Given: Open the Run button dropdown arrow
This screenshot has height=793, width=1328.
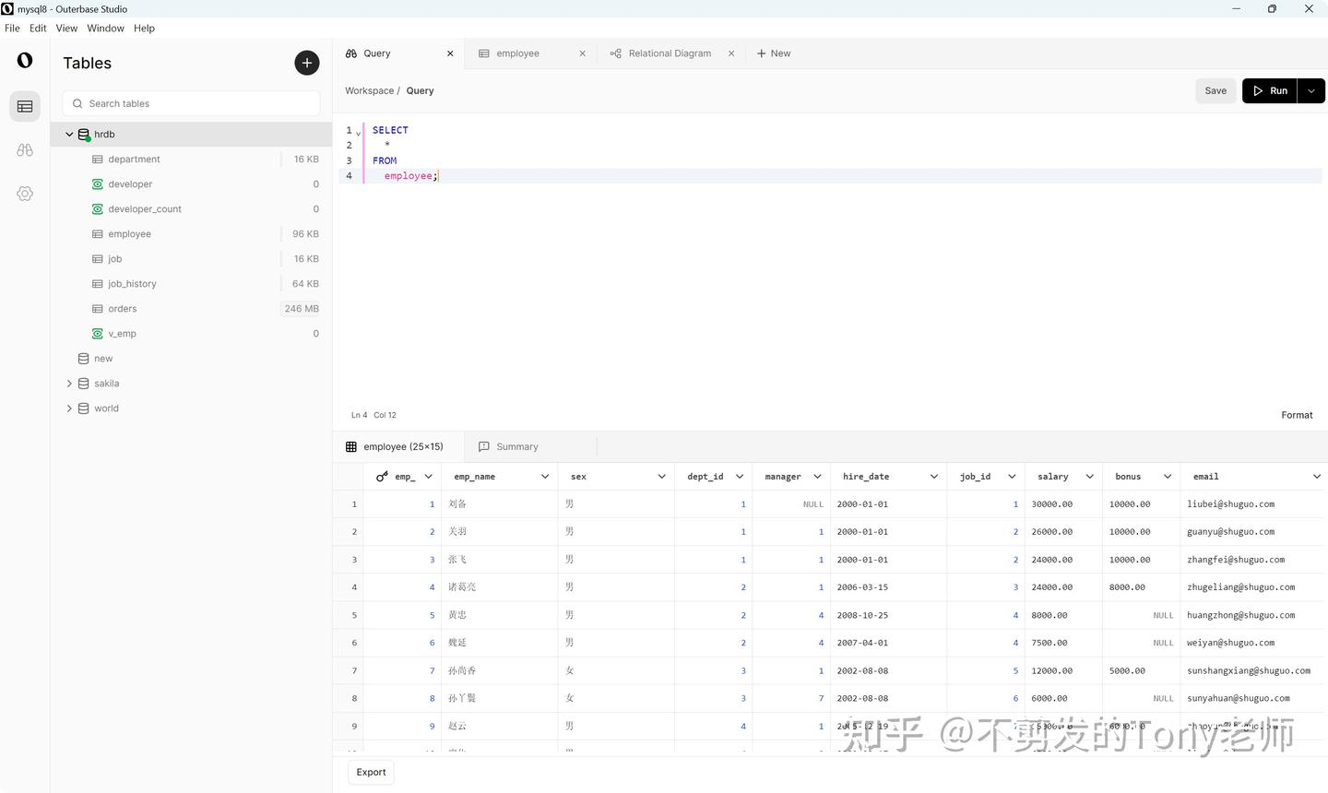Looking at the screenshot, I should (x=1311, y=90).
